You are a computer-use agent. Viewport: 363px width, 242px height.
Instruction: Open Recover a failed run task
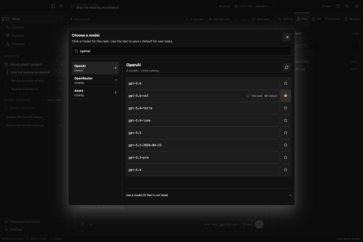coord(24,89)
